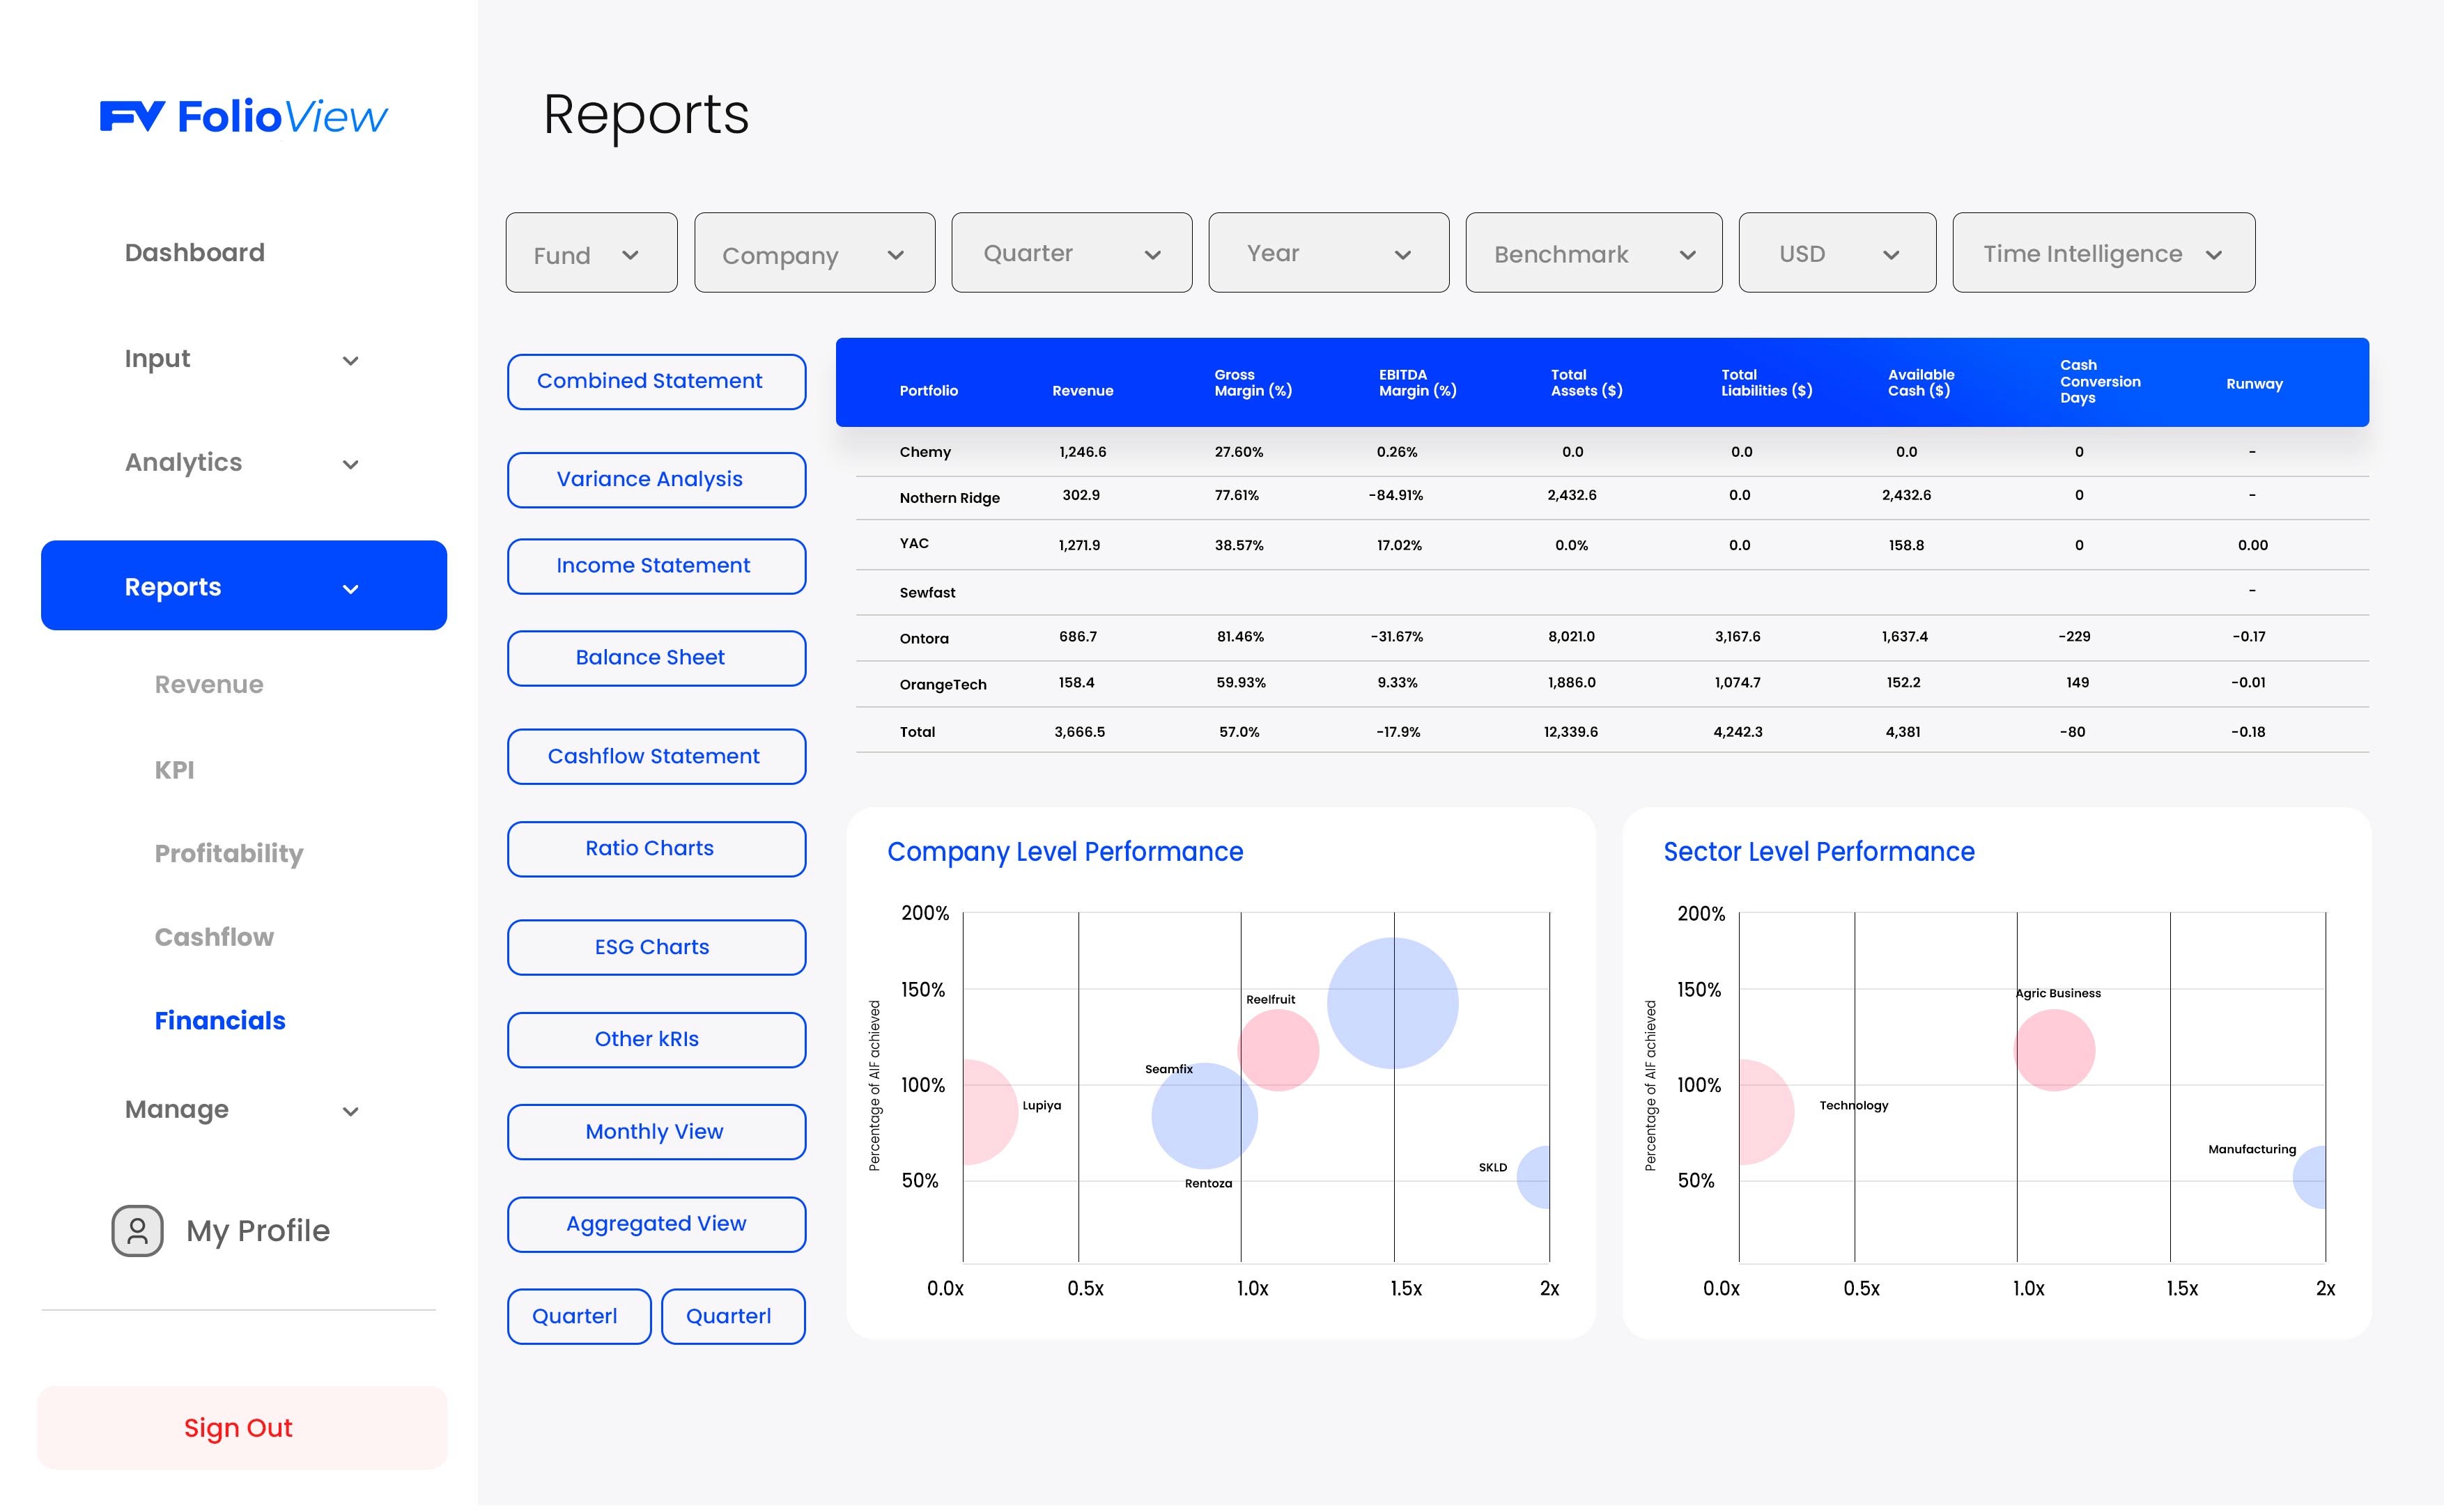Click the My Profile avatar icon

(137, 1230)
